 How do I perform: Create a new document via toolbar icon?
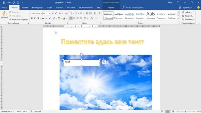(18, 3)
